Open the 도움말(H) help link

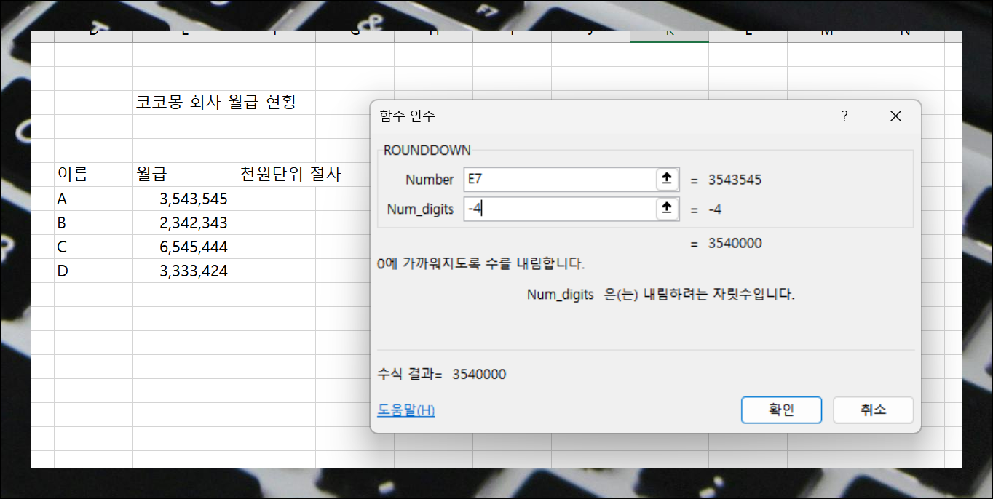coord(406,410)
